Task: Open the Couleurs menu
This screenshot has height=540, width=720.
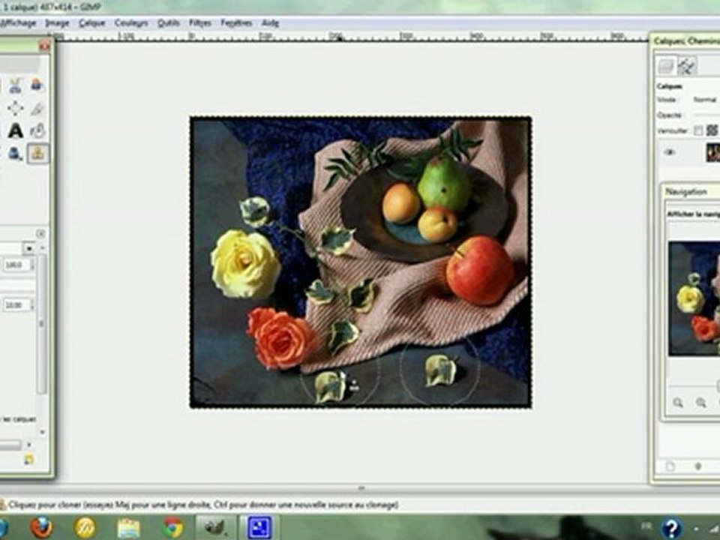Action: [131, 22]
